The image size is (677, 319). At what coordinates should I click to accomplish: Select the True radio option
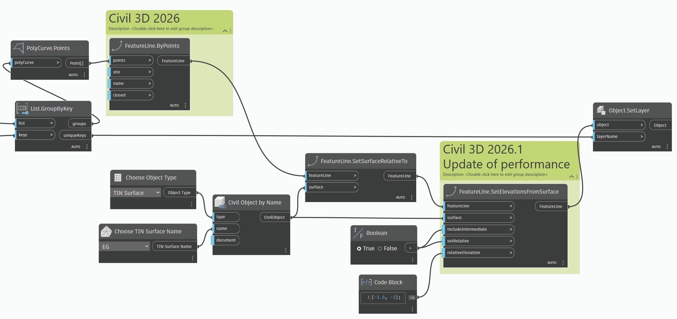359,248
